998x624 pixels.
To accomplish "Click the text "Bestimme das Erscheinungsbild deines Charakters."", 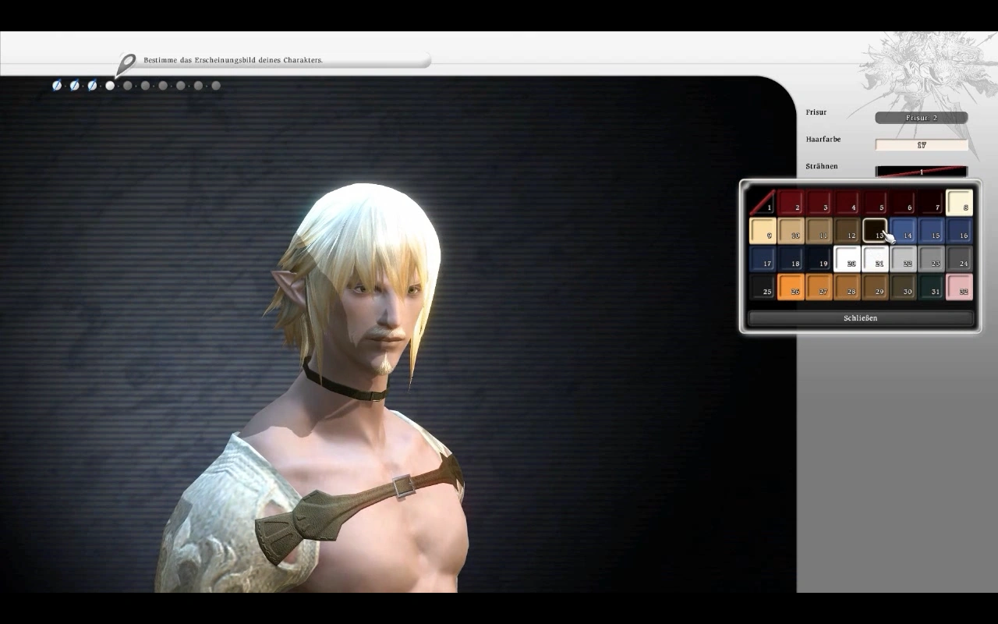I will click(233, 60).
